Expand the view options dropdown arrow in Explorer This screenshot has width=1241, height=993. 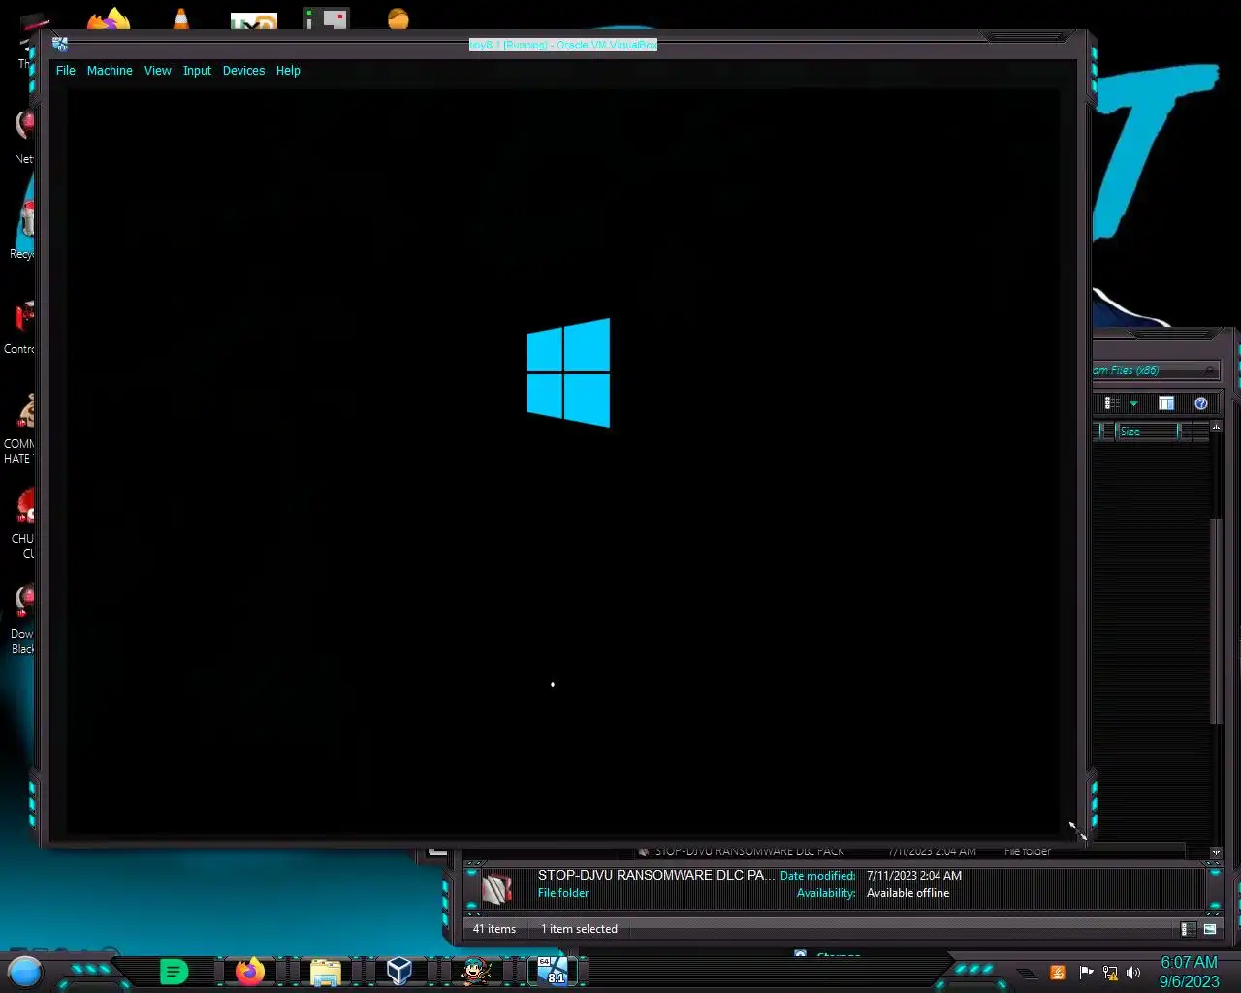(x=1133, y=403)
